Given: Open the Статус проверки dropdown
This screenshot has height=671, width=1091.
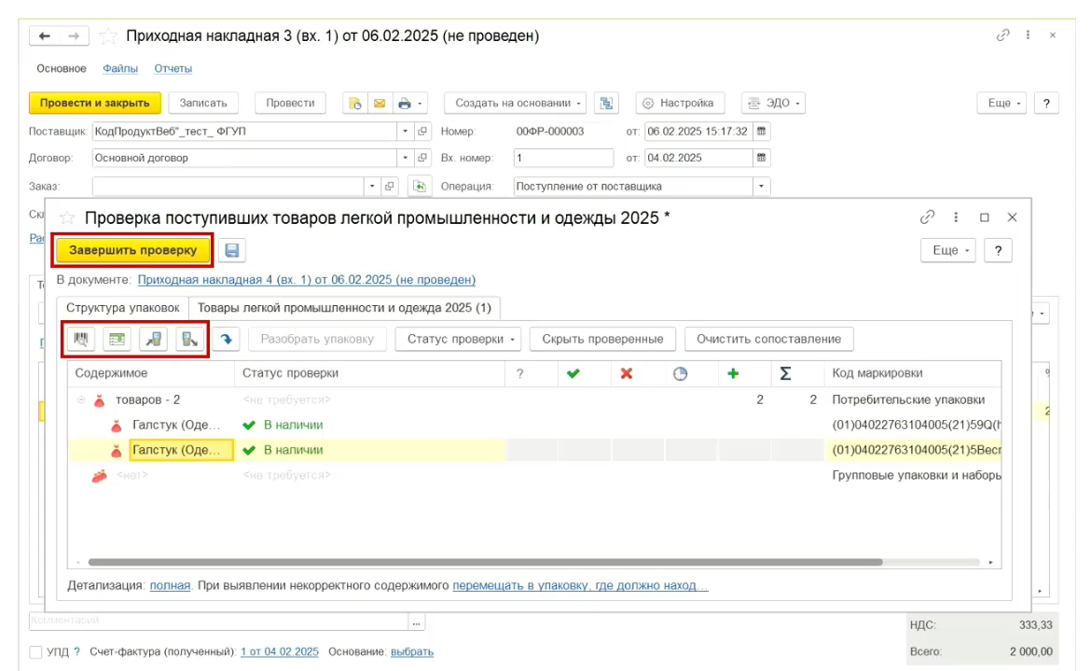Looking at the screenshot, I should (458, 339).
